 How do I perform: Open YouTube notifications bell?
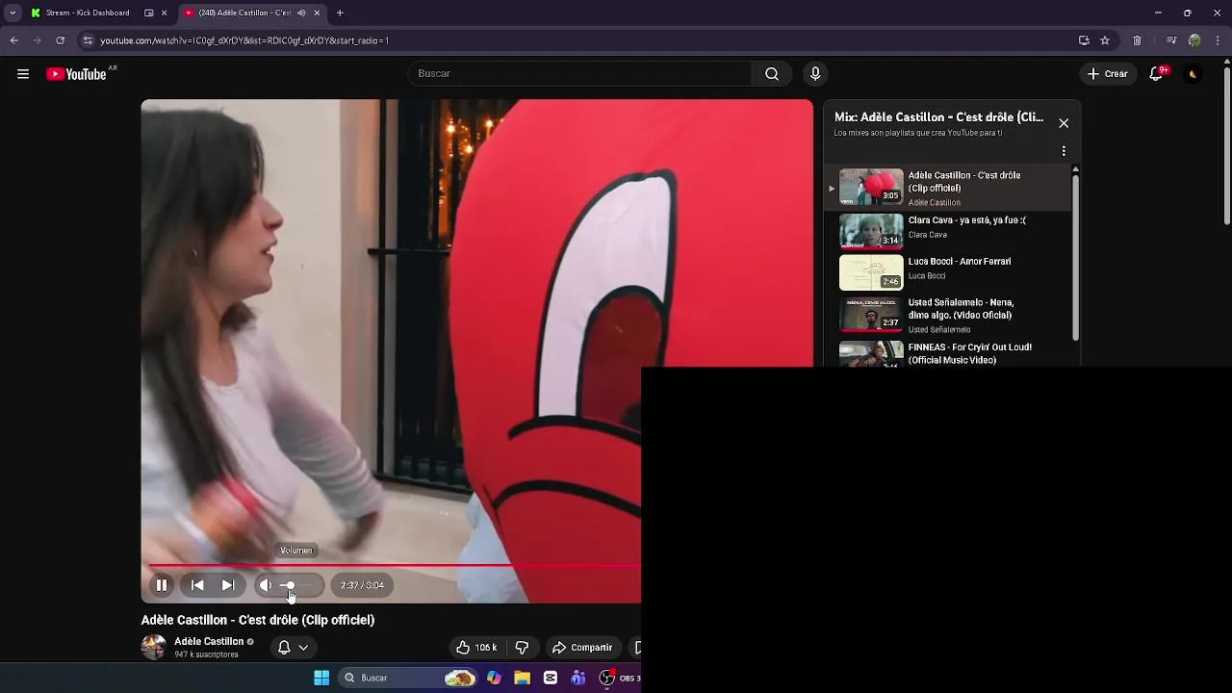1157,74
